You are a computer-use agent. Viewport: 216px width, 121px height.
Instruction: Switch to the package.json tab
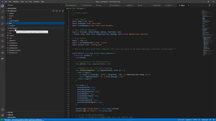72,5
